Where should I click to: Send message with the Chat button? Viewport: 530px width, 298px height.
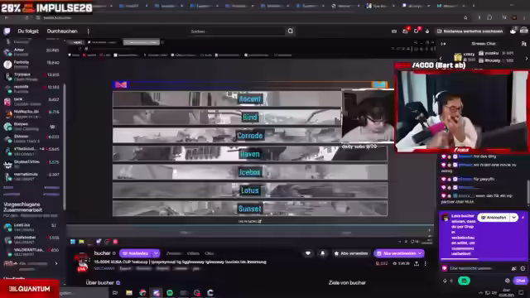click(x=520, y=281)
